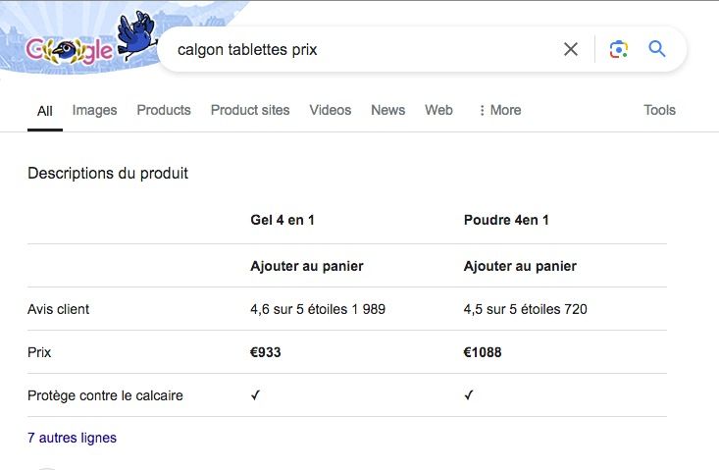Select the News tab
Image resolution: width=719 pixels, height=470 pixels.
pyautogui.click(x=387, y=110)
